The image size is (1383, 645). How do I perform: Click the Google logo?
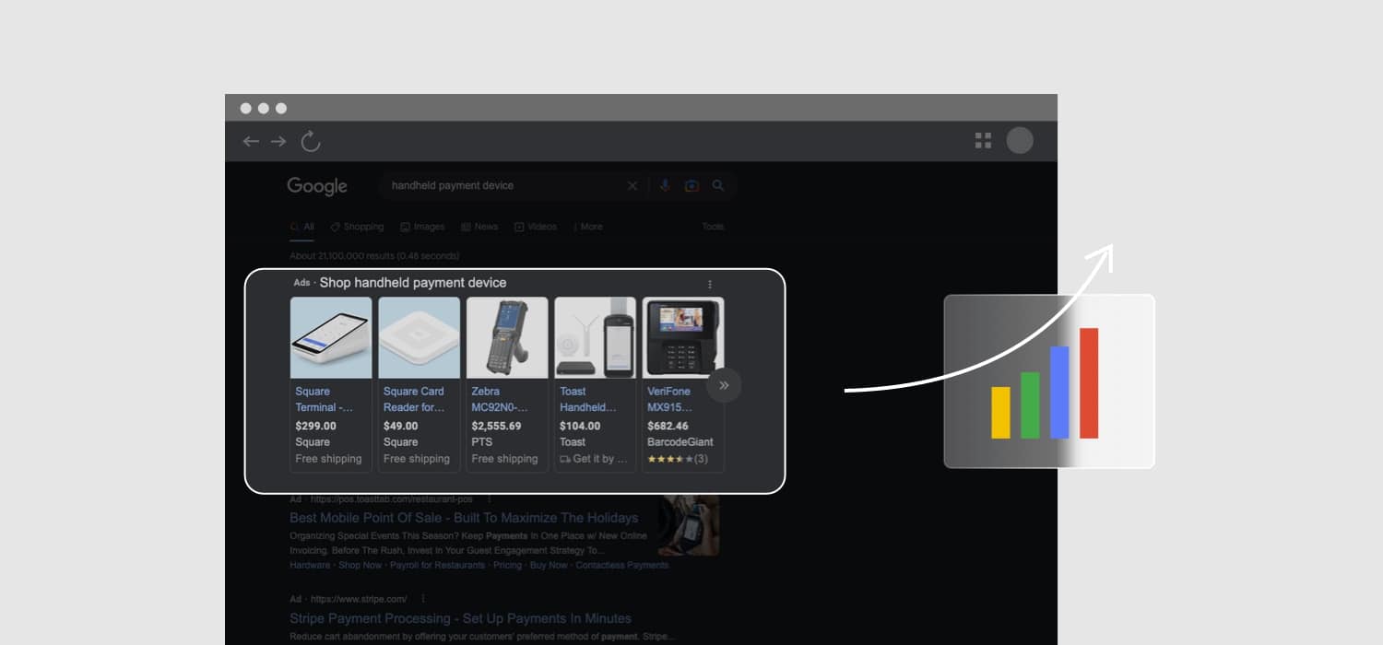[x=317, y=186]
